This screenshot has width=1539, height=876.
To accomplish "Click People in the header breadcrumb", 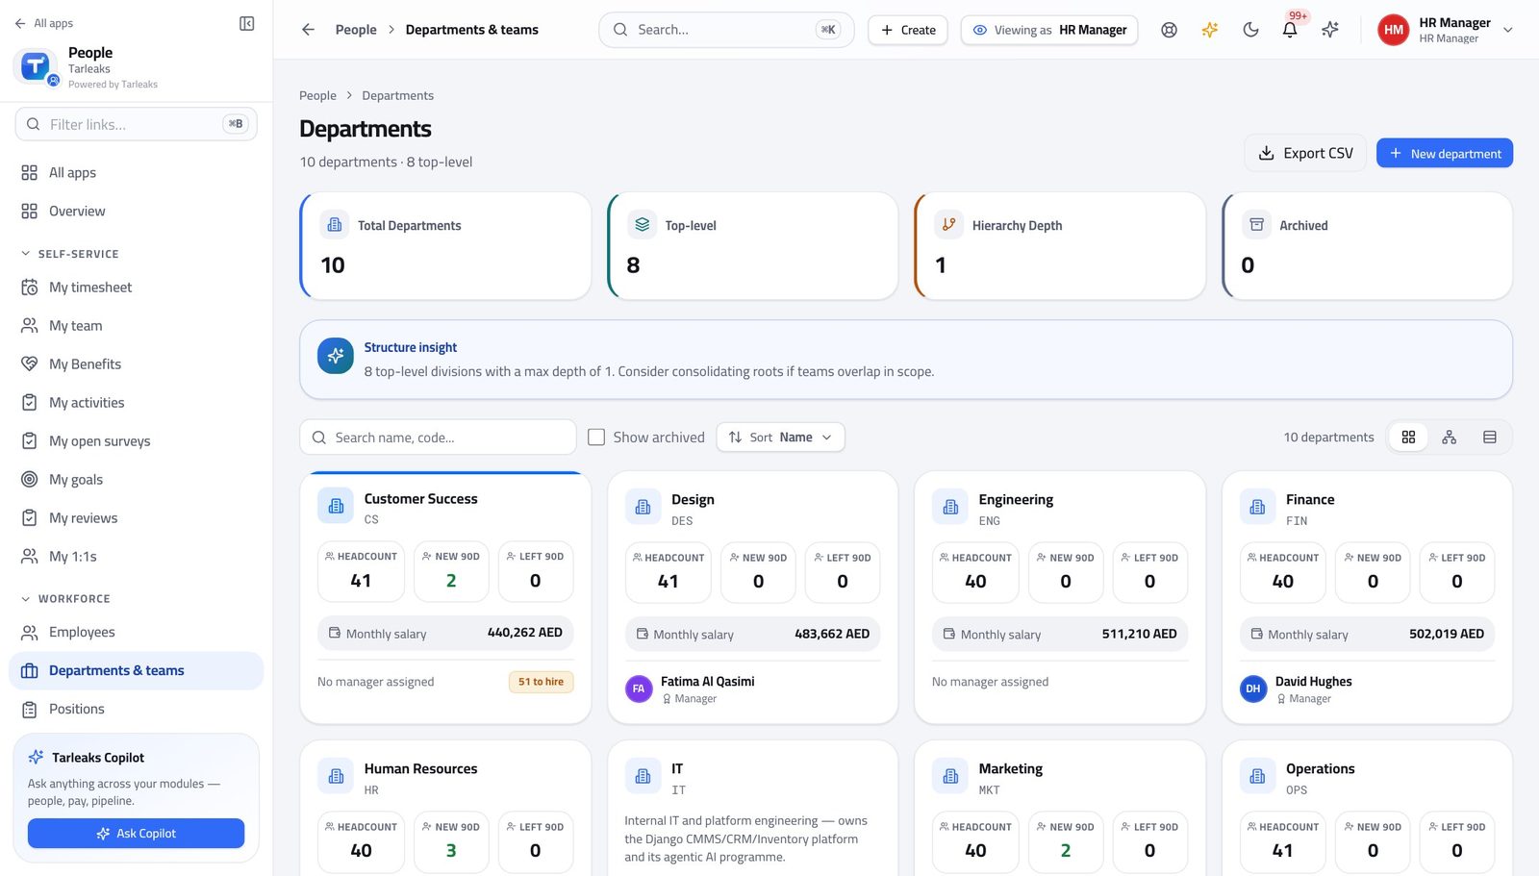I will (356, 30).
